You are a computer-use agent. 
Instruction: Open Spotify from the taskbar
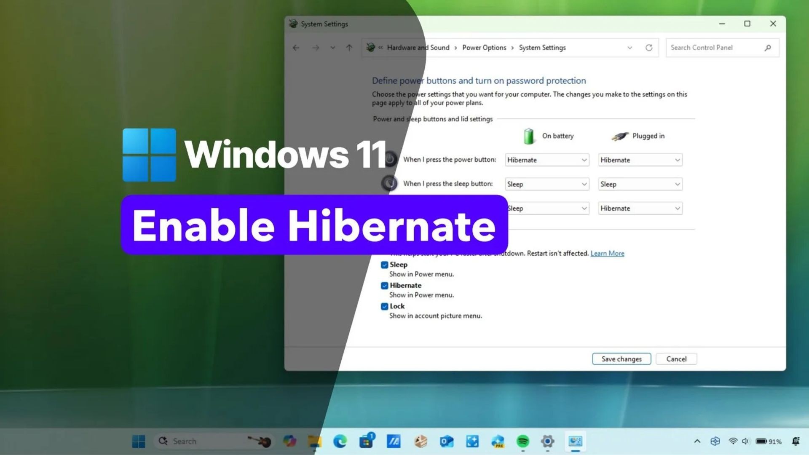click(522, 441)
